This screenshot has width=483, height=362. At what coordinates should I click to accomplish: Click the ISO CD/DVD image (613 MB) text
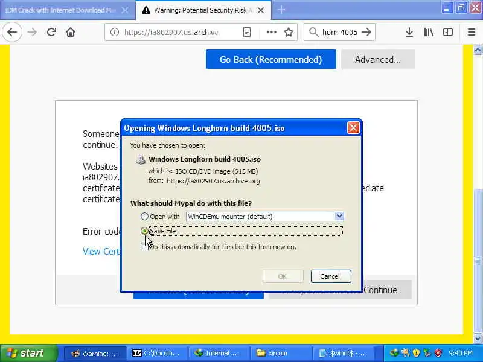tap(217, 171)
